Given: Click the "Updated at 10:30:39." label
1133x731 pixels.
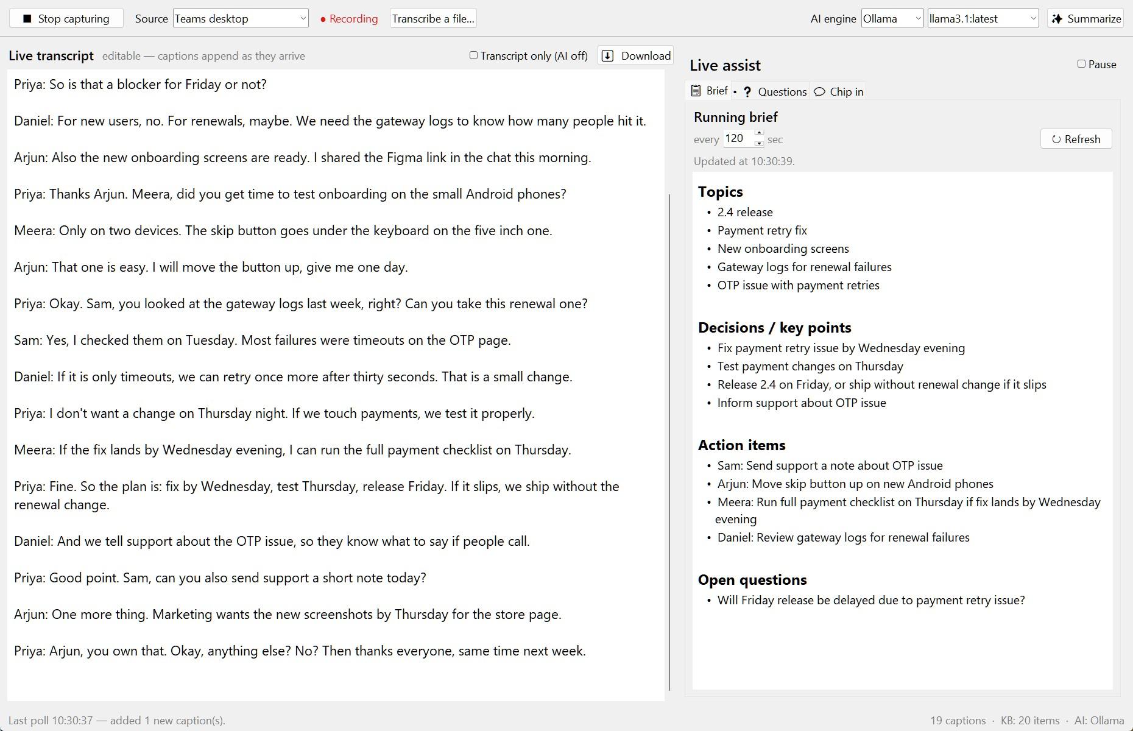Looking at the screenshot, I should 744,161.
